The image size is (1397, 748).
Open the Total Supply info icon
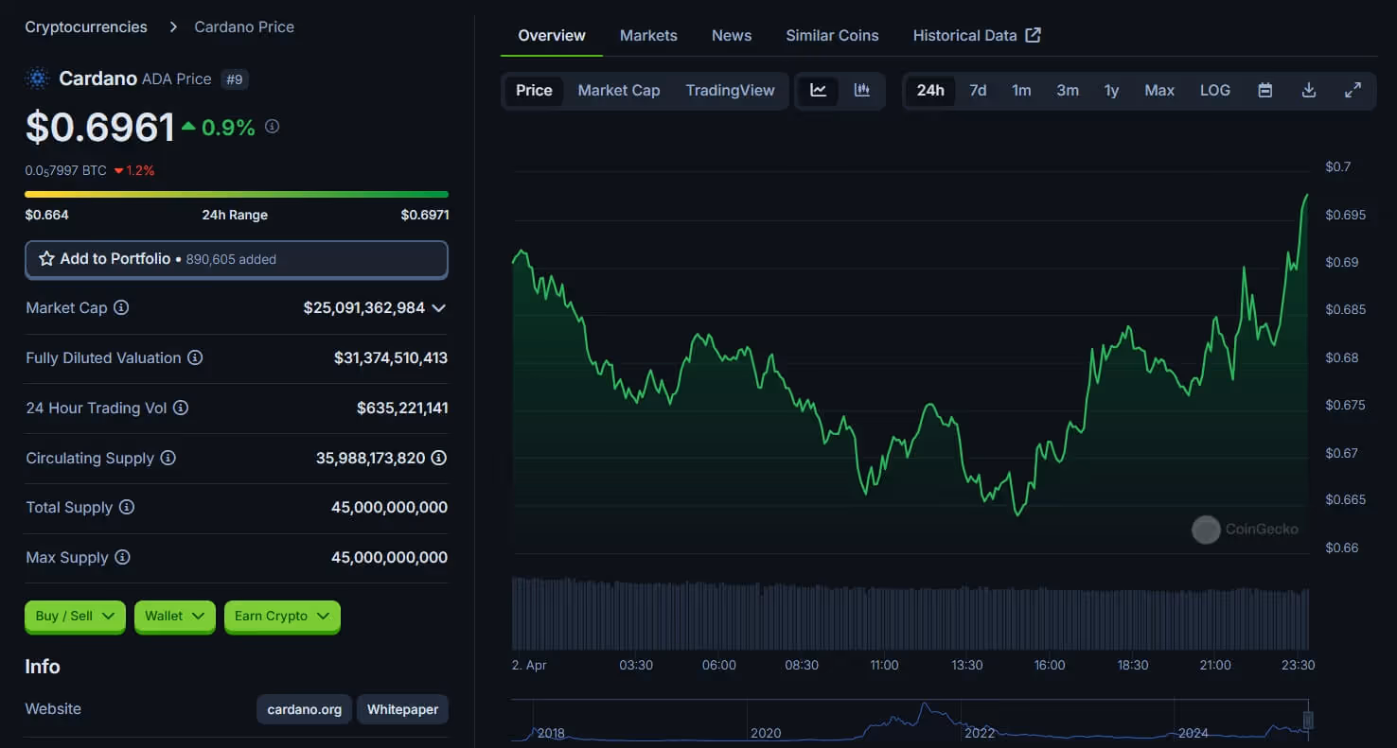coord(126,507)
